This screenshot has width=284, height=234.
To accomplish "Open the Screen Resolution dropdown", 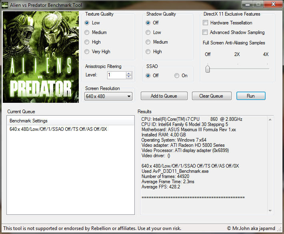I will [x=108, y=96].
